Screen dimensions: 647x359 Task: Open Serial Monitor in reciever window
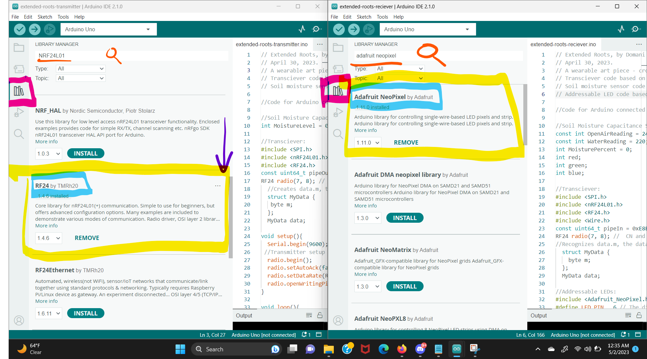636,29
